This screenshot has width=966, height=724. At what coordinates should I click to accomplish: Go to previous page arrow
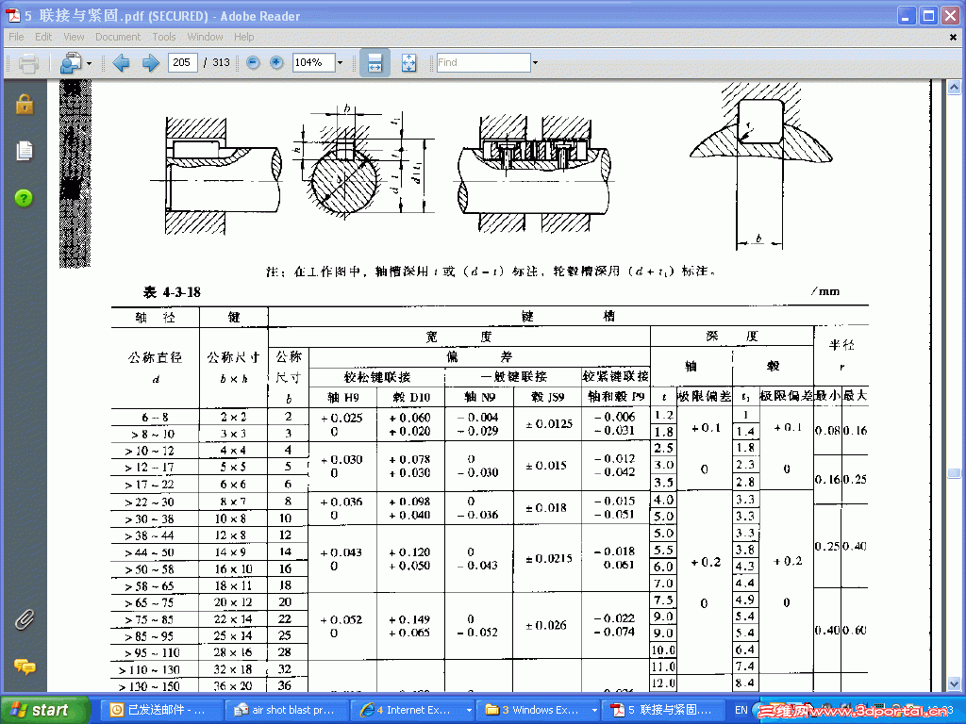122,63
